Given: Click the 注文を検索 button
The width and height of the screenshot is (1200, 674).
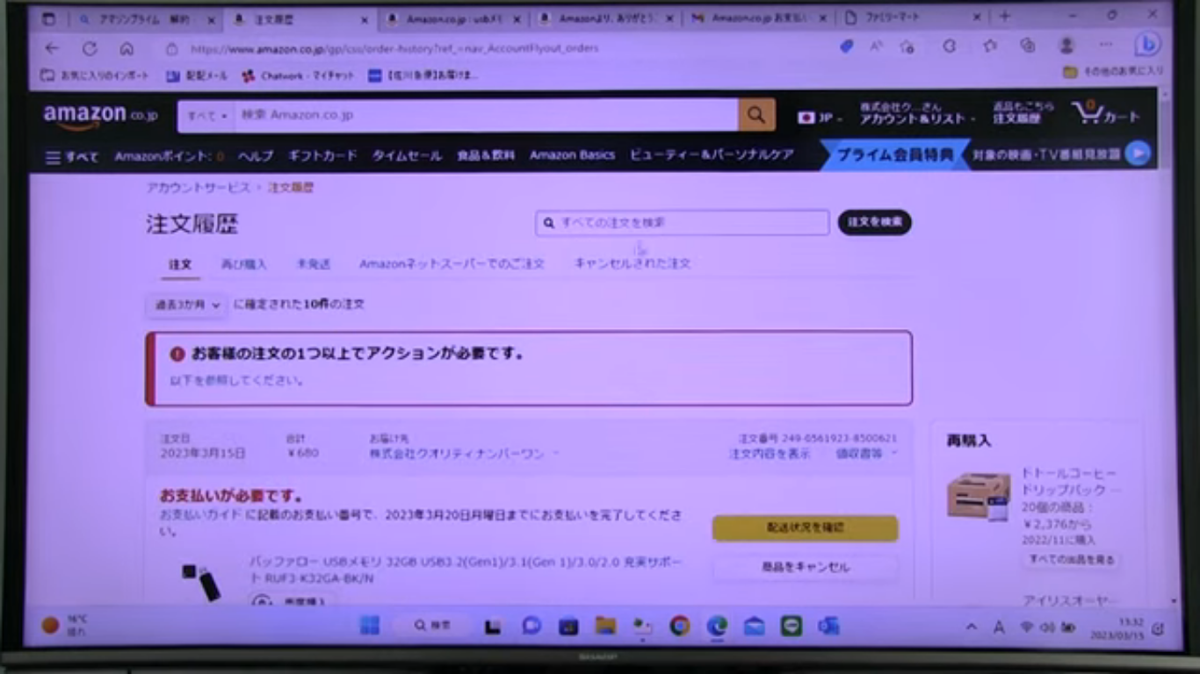Looking at the screenshot, I should 874,222.
